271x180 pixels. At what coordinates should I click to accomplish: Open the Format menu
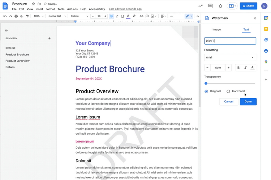(50, 9)
